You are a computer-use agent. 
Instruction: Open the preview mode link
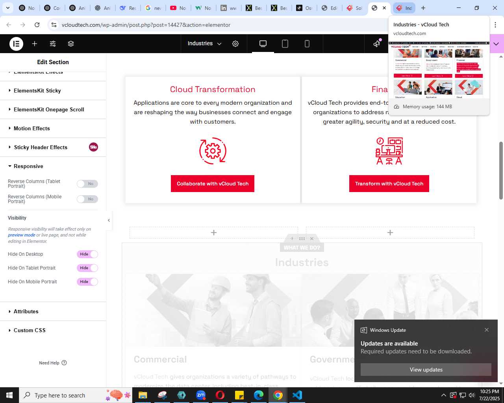[x=22, y=235]
